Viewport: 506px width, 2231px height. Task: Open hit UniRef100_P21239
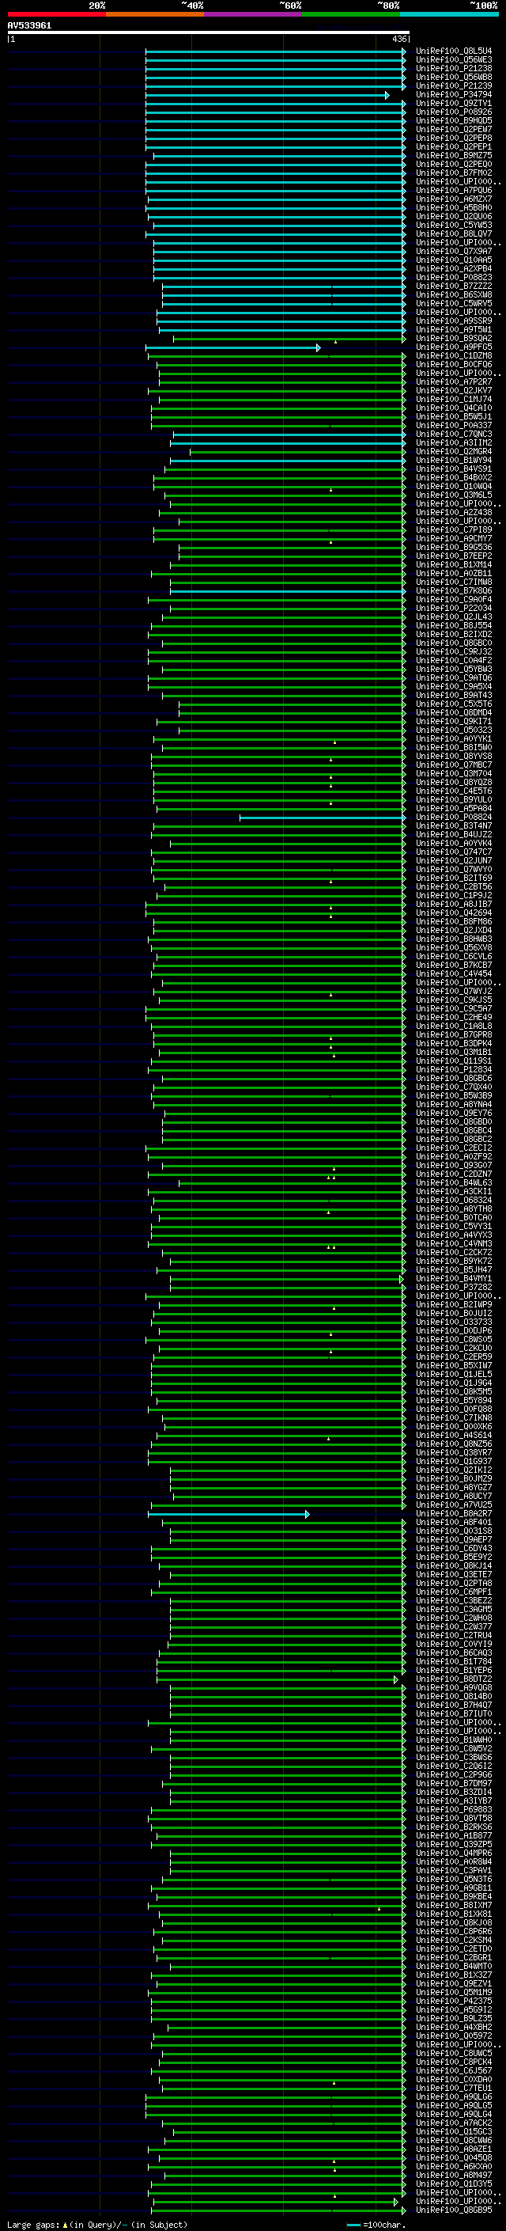[x=453, y=85]
